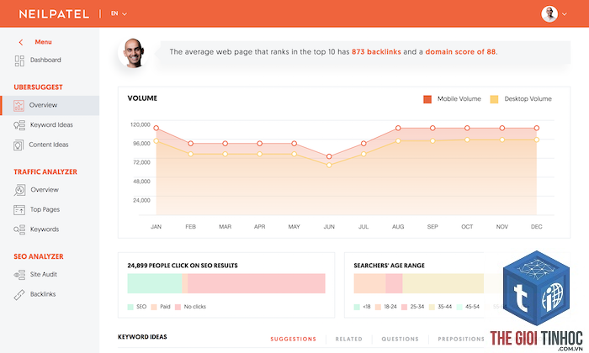Expand the EN language dropdown

pos(119,13)
